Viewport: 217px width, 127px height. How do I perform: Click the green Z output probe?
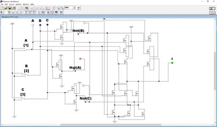tap(172, 63)
